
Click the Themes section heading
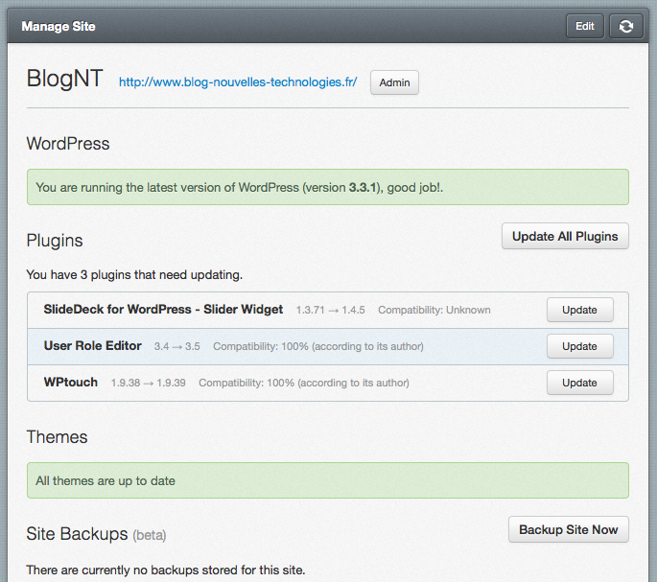tap(57, 437)
